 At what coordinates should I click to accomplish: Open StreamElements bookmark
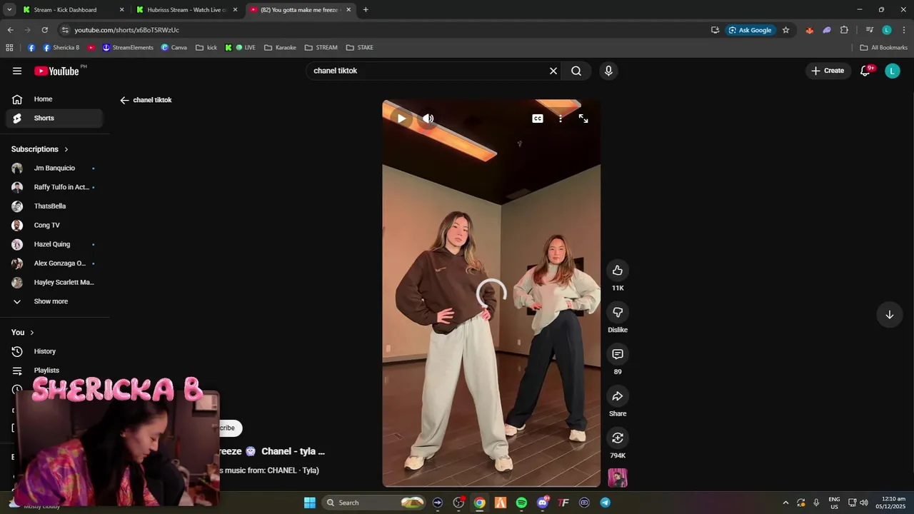click(128, 48)
